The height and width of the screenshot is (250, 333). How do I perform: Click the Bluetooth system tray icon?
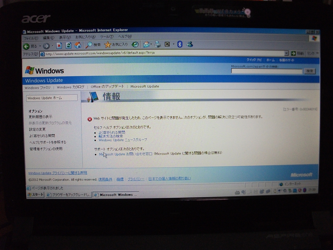[x=304, y=190]
